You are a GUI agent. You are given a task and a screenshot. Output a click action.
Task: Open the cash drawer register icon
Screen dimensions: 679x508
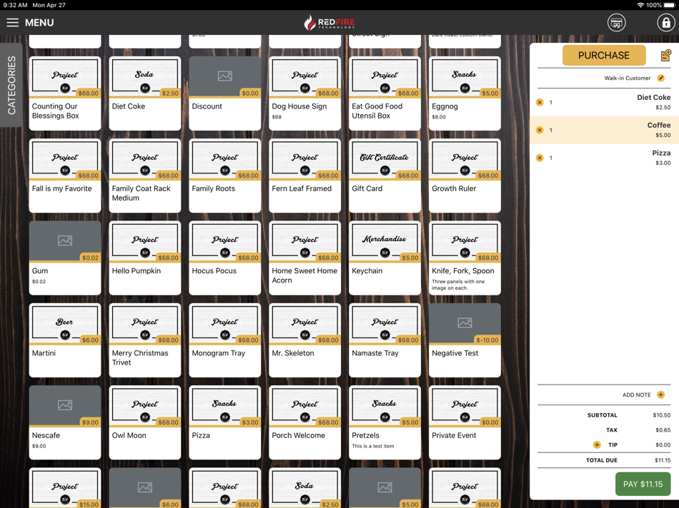(616, 23)
